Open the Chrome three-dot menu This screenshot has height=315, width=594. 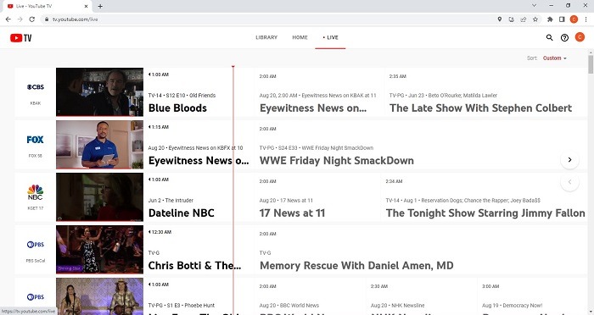(x=586, y=19)
